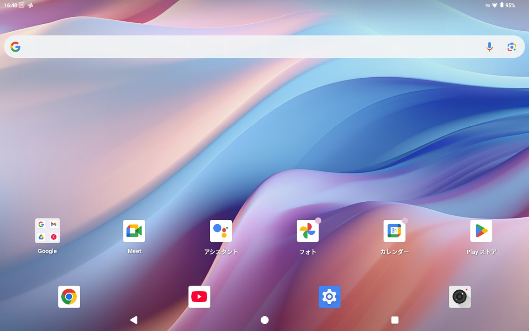This screenshot has height=331, width=529.
Task: Open the カレンダー app
Action: click(395, 230)
